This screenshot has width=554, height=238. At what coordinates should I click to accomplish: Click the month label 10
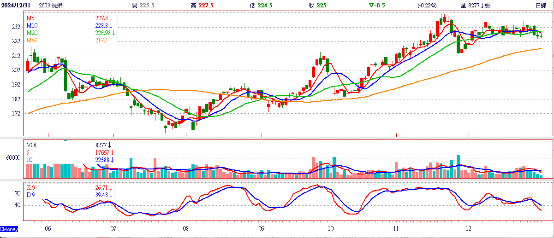331,228
